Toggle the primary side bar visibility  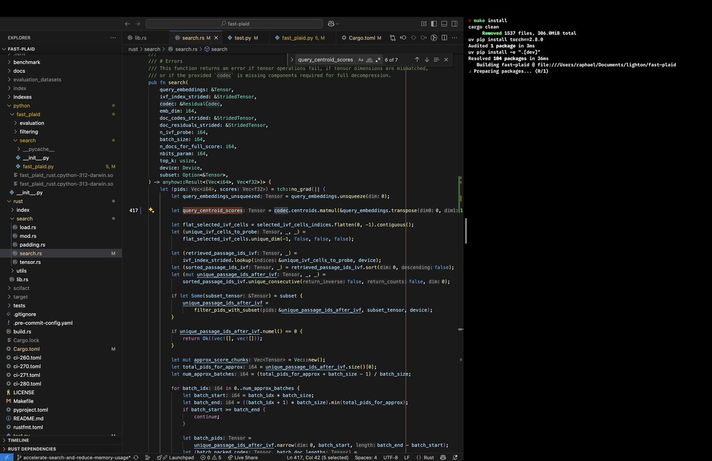(x=434, y=24)
